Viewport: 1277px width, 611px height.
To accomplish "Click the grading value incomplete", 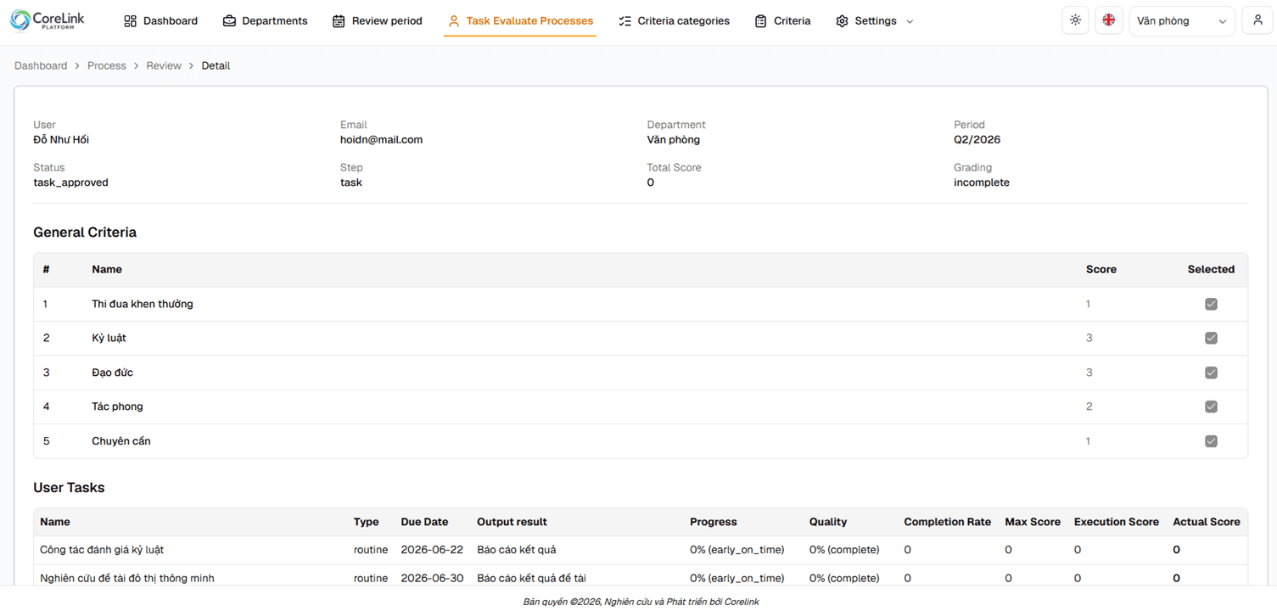I will coord(982,182).
